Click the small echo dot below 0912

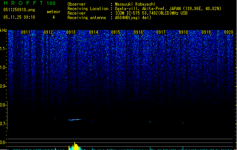tap(55, 118)
